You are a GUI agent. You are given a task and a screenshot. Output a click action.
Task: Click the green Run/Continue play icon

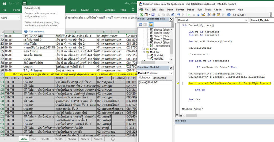tap(189, 15)
